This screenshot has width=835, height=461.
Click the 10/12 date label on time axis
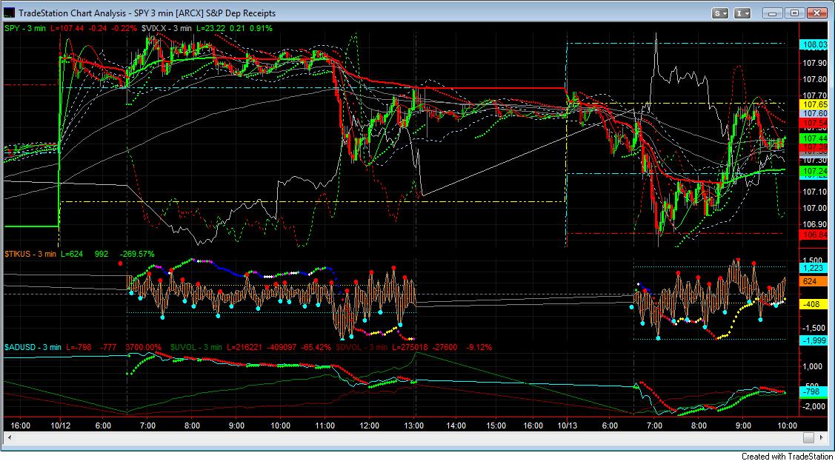coord(60,425)
